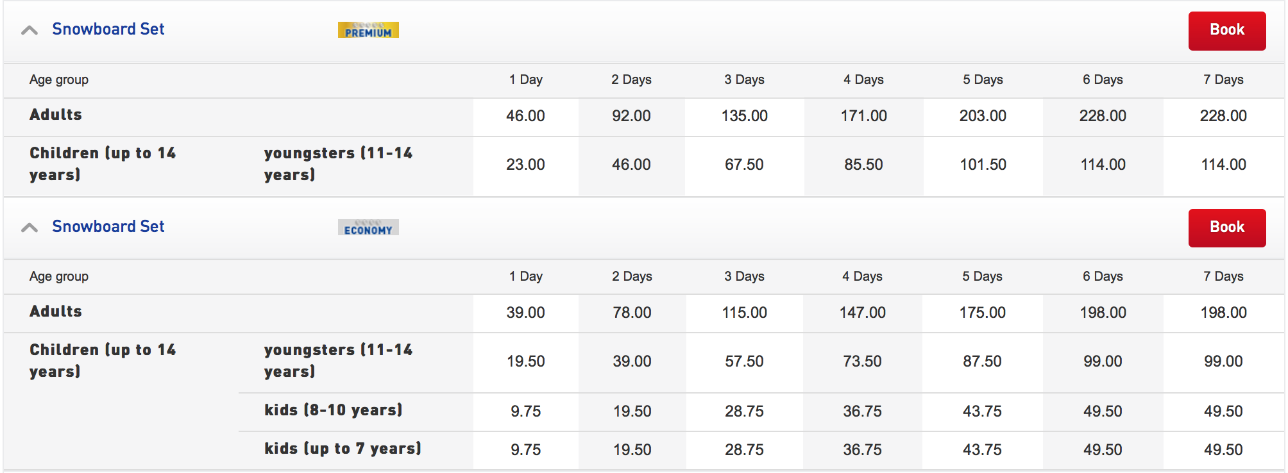Viewport: 1288px width, 473px height.
Task: Select Economy youngsters 2 Days price 39.00
Action: click(x=632, y=361)
